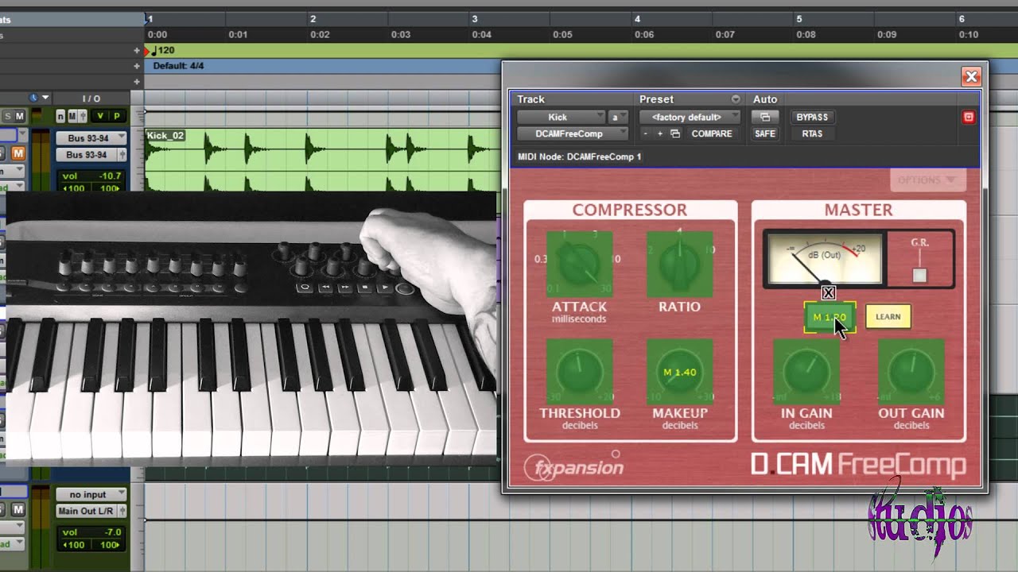Click the plus button on the meter ruler row
Image resolution: width=1018 pixels, height=572 pixels.
pyautogui.click(x=137, y=66)
